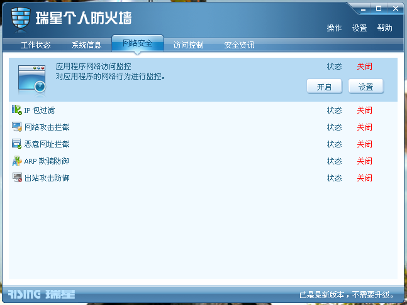The image size is (407, 305).
Task: Click the 关闭 status of 应用程序网络访问监控
Action: coord(364,67)
